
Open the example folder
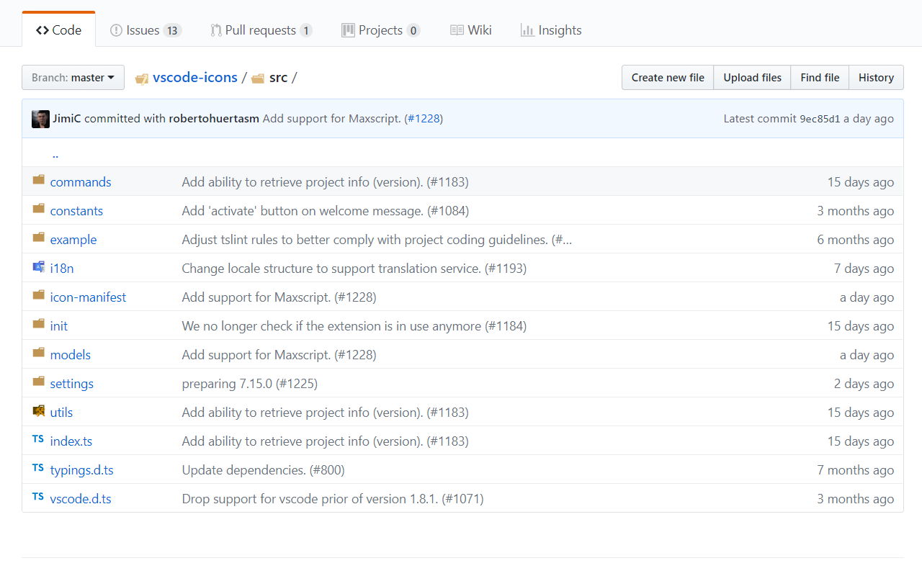(73, 240)
